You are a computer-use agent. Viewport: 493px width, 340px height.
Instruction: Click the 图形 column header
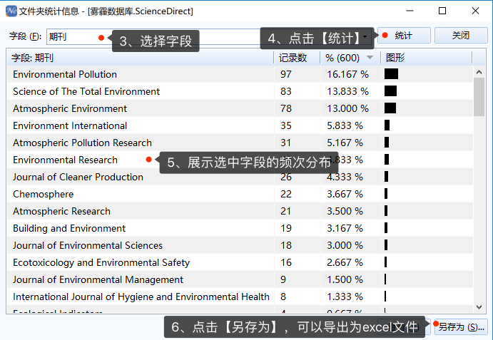tap(426, 58)
